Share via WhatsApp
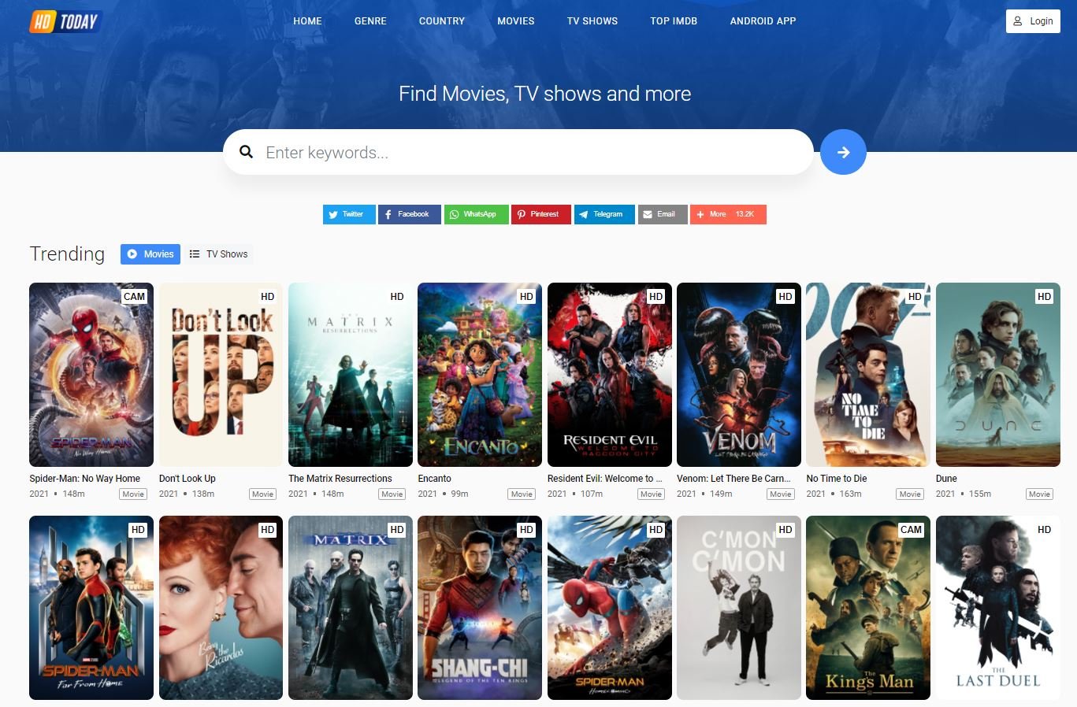Image resolution: width=1077 pixels, height=707 pixels. click(x=475, y=214)
